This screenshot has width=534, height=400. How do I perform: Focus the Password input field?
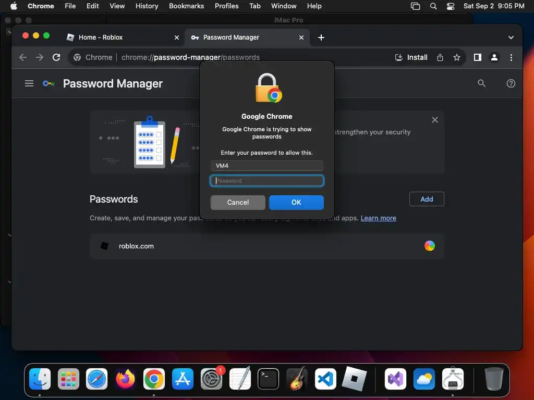(x=266, y=181)
